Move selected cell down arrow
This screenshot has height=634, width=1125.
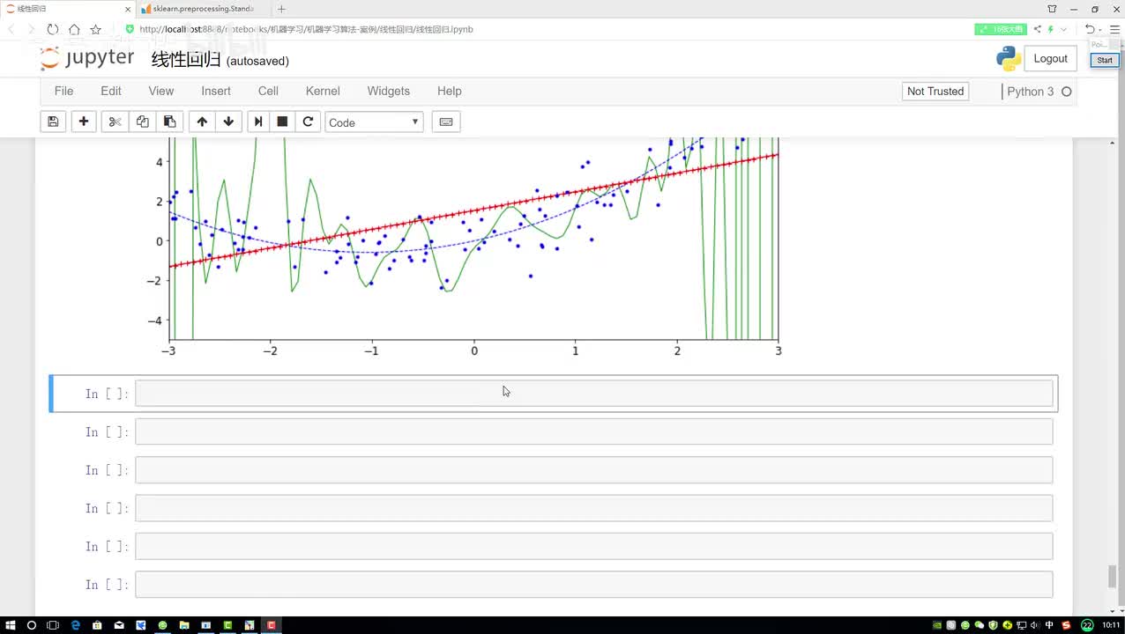[x=228, y=122]
